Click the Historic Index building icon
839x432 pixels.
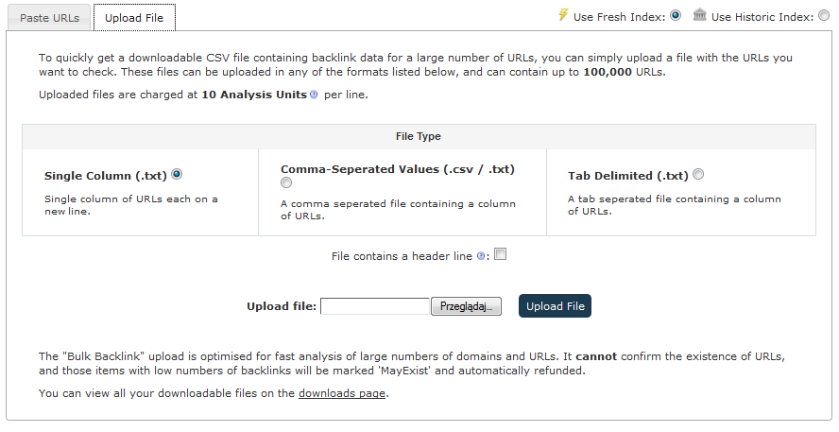(699, 15)
